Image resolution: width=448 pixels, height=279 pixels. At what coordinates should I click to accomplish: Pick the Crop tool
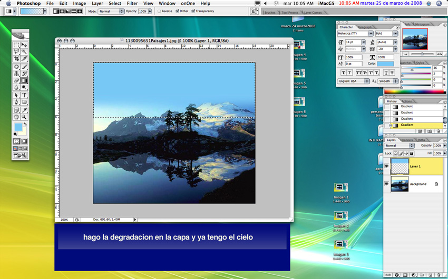tap(17, 59)
